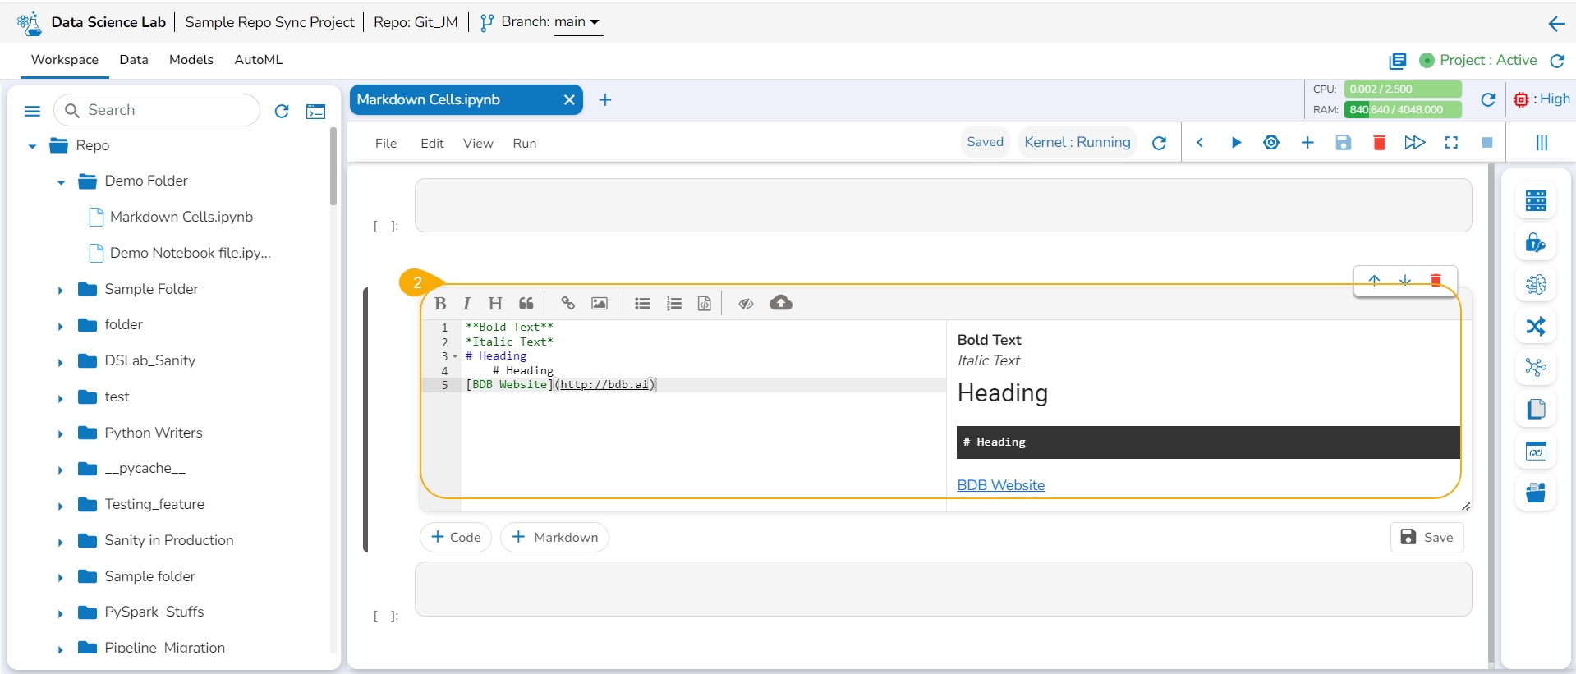Open the BDB Website link in preview
1576x674 pixels.
click(x=1000, y=485)
